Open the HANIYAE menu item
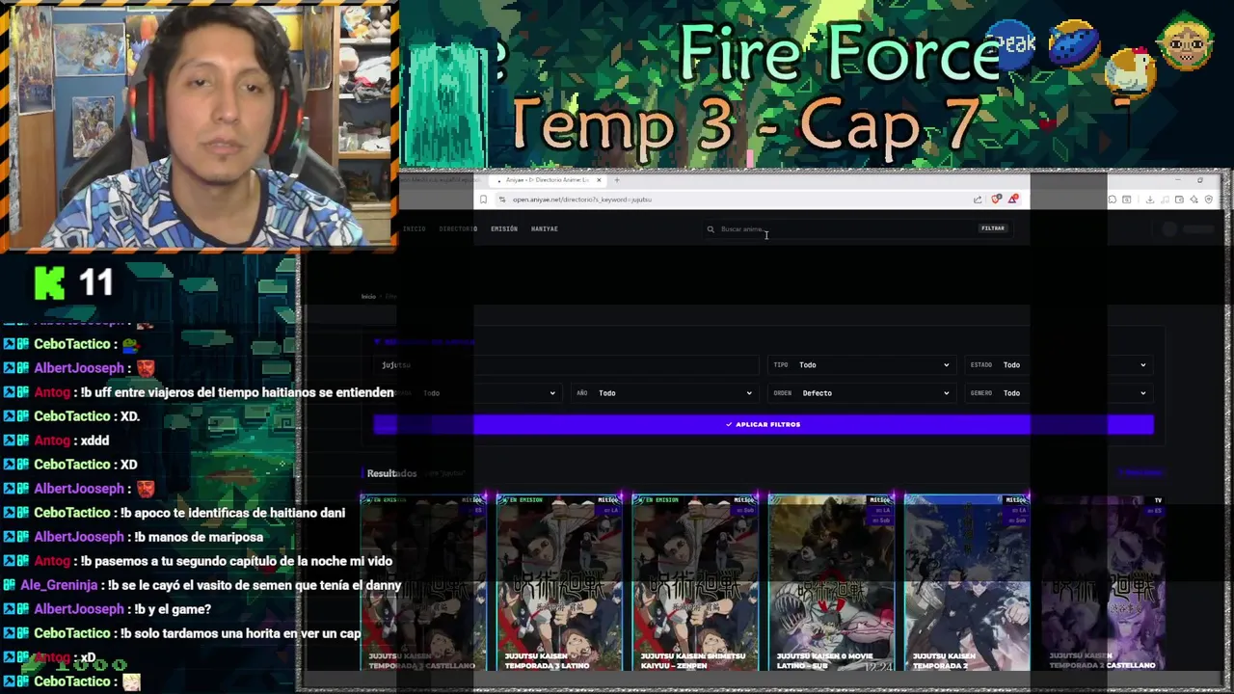This screenshot has height=694, width=1234. pos(545,229)
